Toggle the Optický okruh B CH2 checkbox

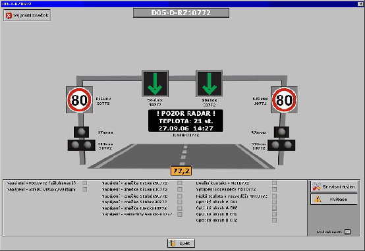275,220
